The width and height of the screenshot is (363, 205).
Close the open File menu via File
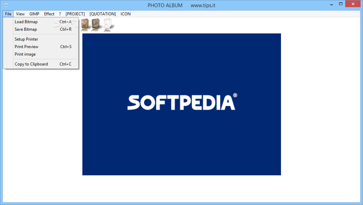pos(8,14)
